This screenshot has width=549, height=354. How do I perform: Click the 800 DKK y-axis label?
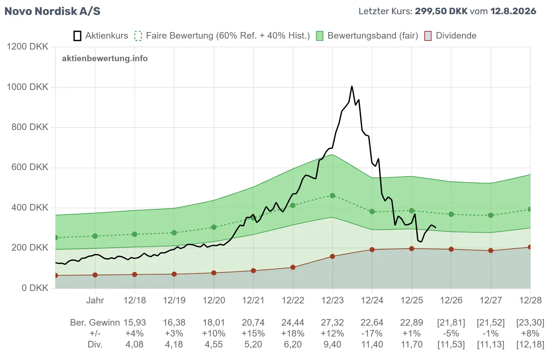point(30,127)
